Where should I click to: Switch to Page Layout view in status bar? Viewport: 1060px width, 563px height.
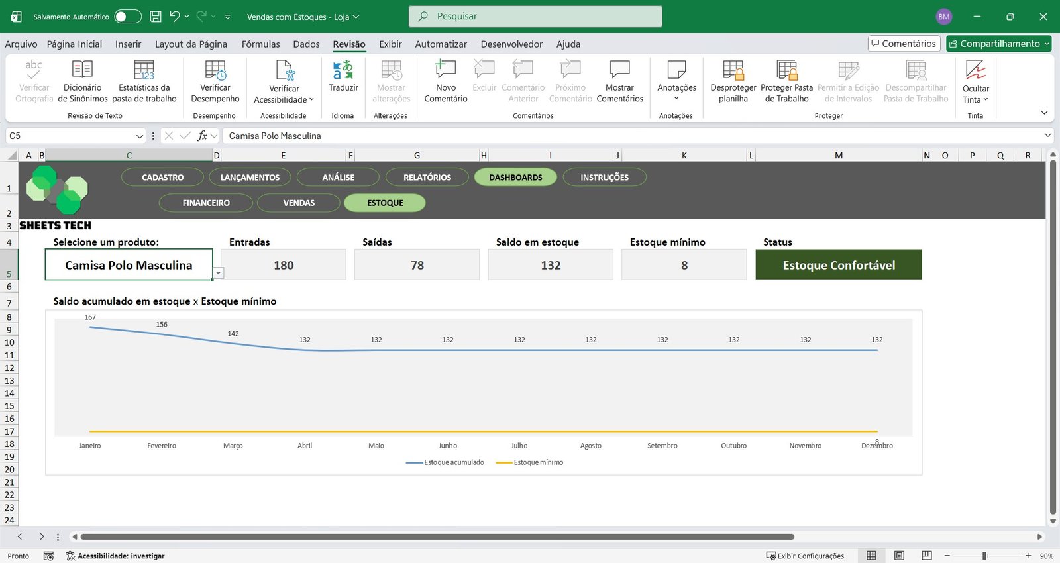point(899,556)
